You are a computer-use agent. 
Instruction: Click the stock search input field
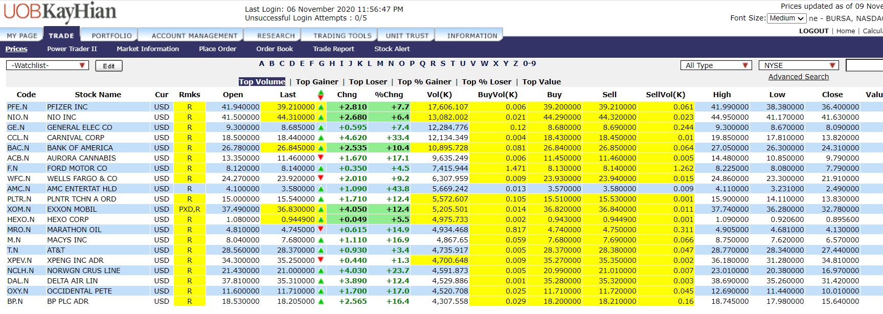[864, 65]
